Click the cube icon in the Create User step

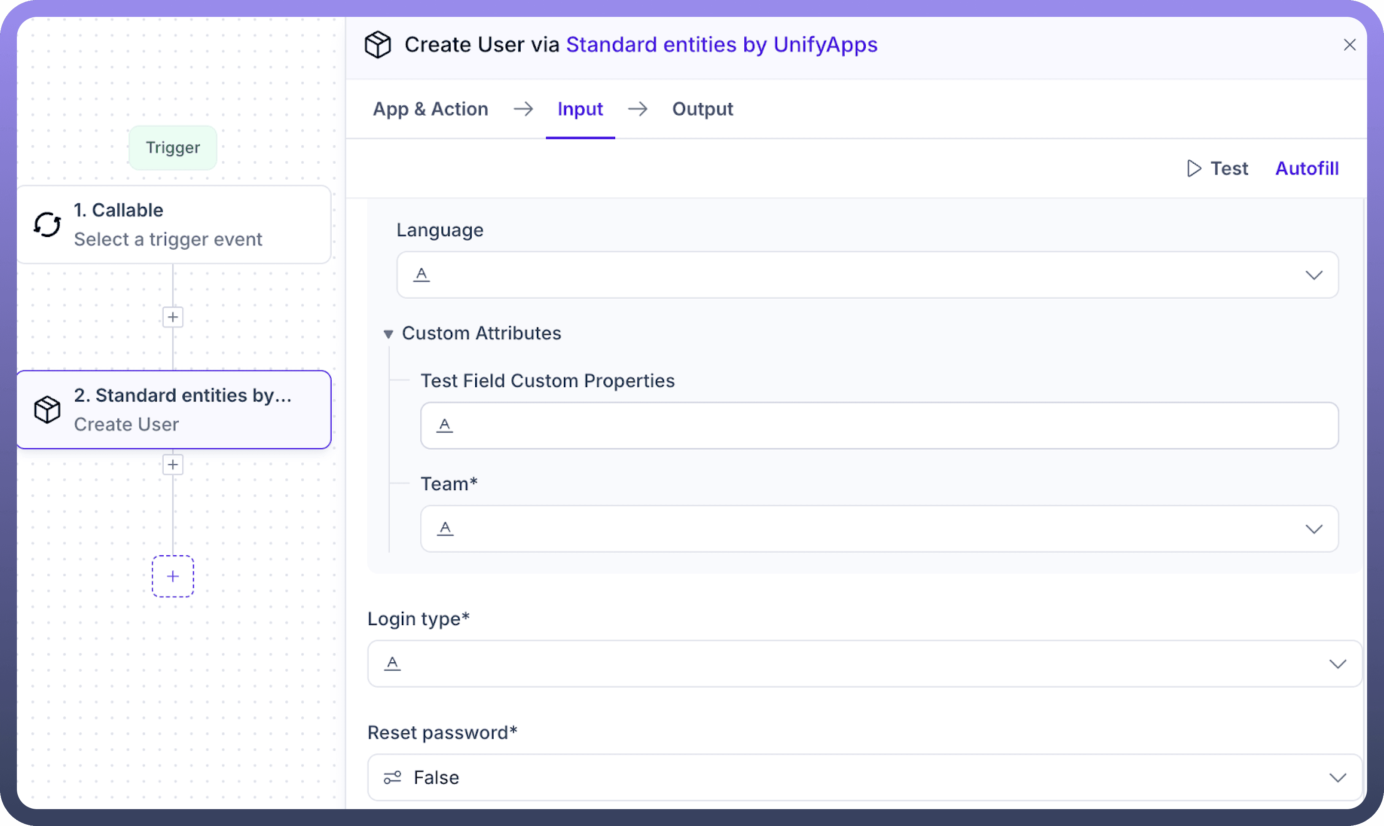(x=47, y=410)
